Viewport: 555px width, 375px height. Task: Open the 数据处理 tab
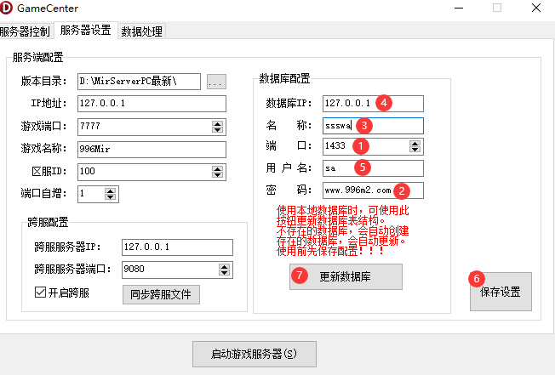click(141, 31)
